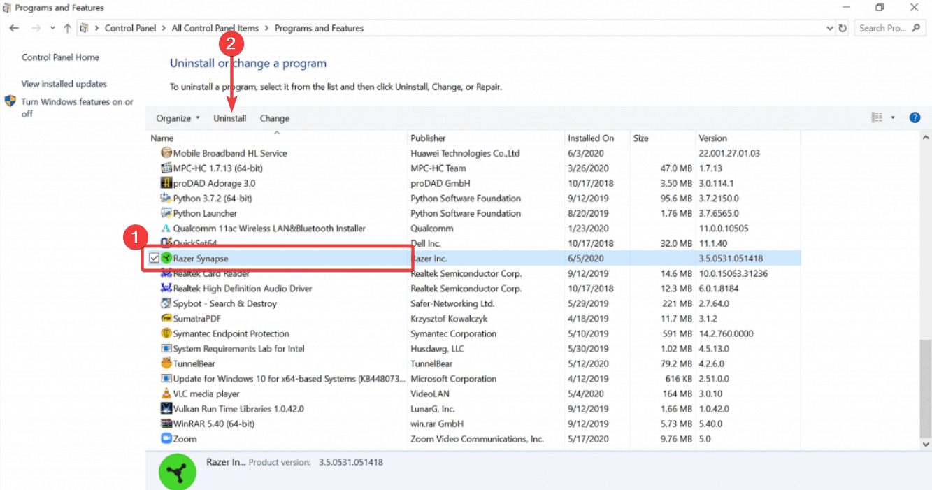Screen dimensions: 932x490
Task: Click the VLC media player cone icon
Action: tap(166, 394)
